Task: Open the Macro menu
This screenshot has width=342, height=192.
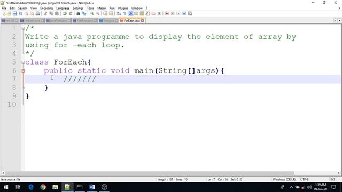Action: coord(102,9)
